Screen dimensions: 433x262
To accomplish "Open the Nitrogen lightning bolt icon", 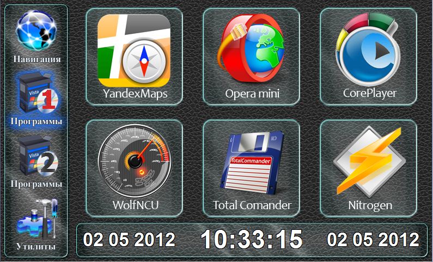I will [x=369, y=162].
